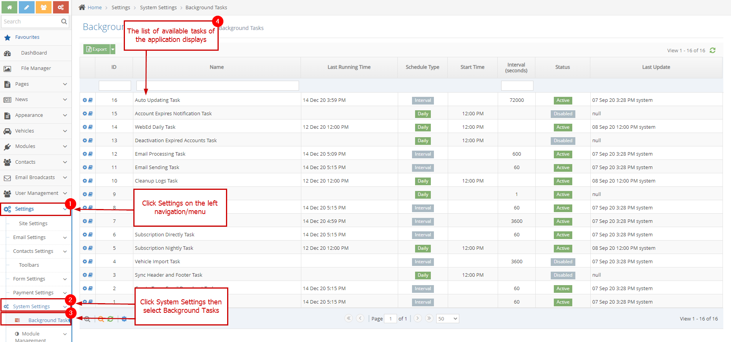Click the blue gear icon in grid footer

[x=124, y=319]
